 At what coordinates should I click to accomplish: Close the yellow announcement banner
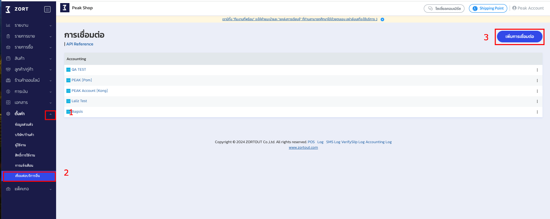pos(382,19)
